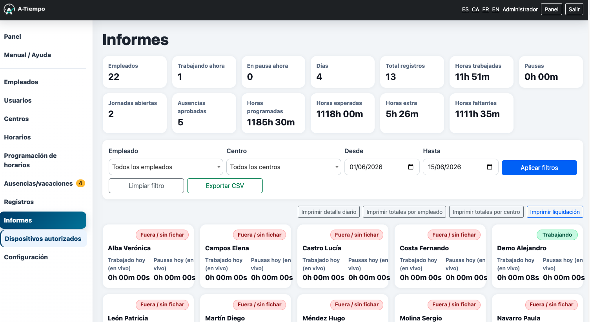Click Limpiar filtro button
Screen dimensions: 590x322
pos(146,186)
